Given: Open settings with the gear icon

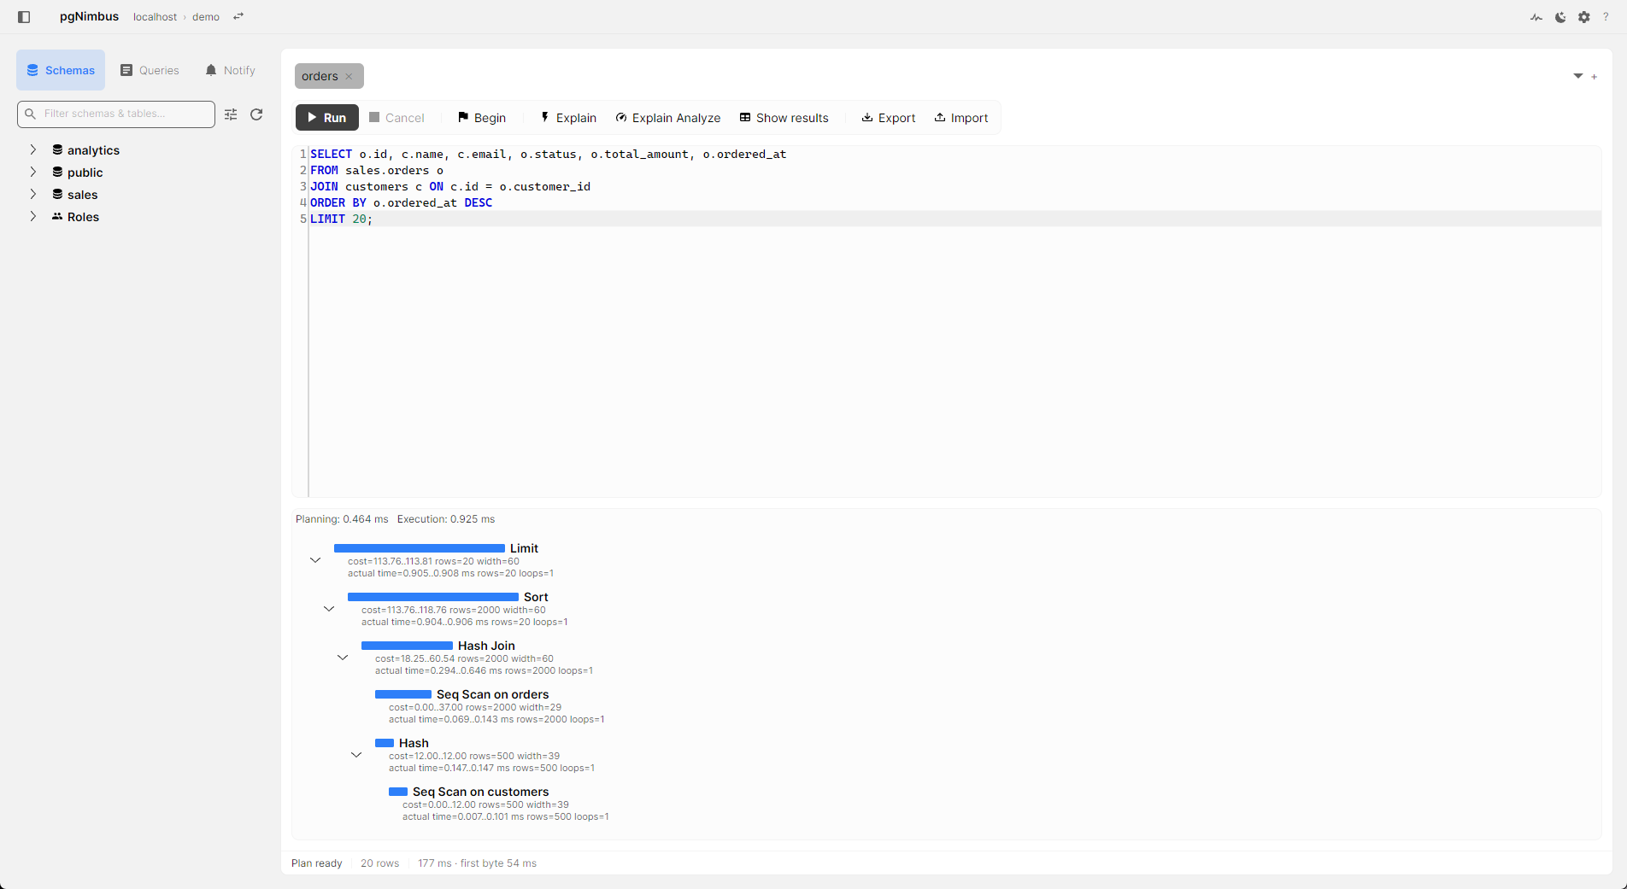Looking at the screenshot, I should 1584,17.
